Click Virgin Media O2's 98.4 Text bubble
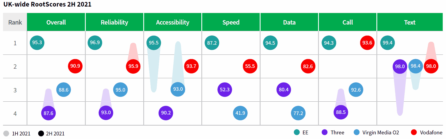Viewport: 446px width, 139px height. click(415, 66)
